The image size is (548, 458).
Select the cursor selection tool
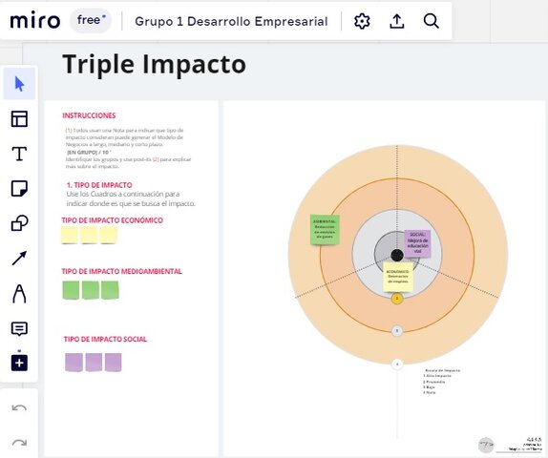19,84
